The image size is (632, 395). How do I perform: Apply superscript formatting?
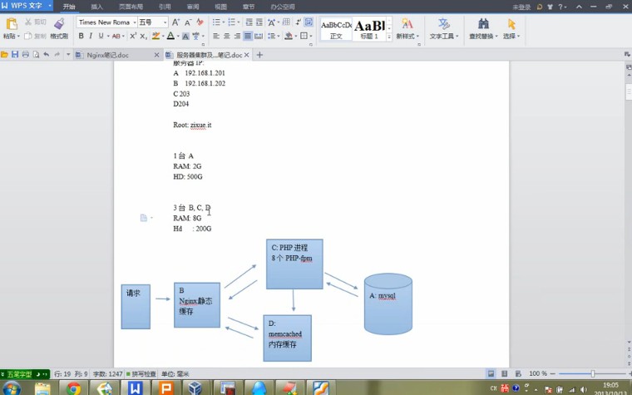[132, 36]
